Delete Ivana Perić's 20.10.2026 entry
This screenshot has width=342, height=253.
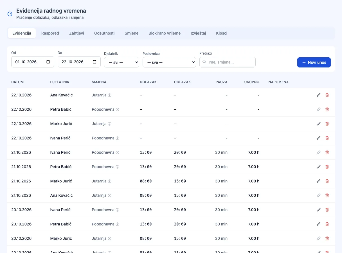click(x=327, y=210)
